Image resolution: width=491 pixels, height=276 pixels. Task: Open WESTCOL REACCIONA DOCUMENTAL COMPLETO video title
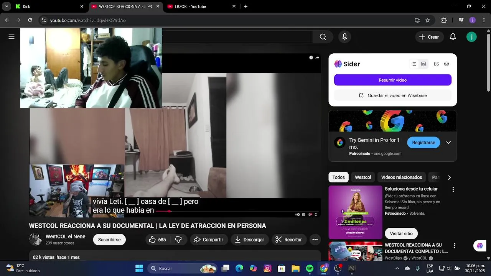[416, 248]
